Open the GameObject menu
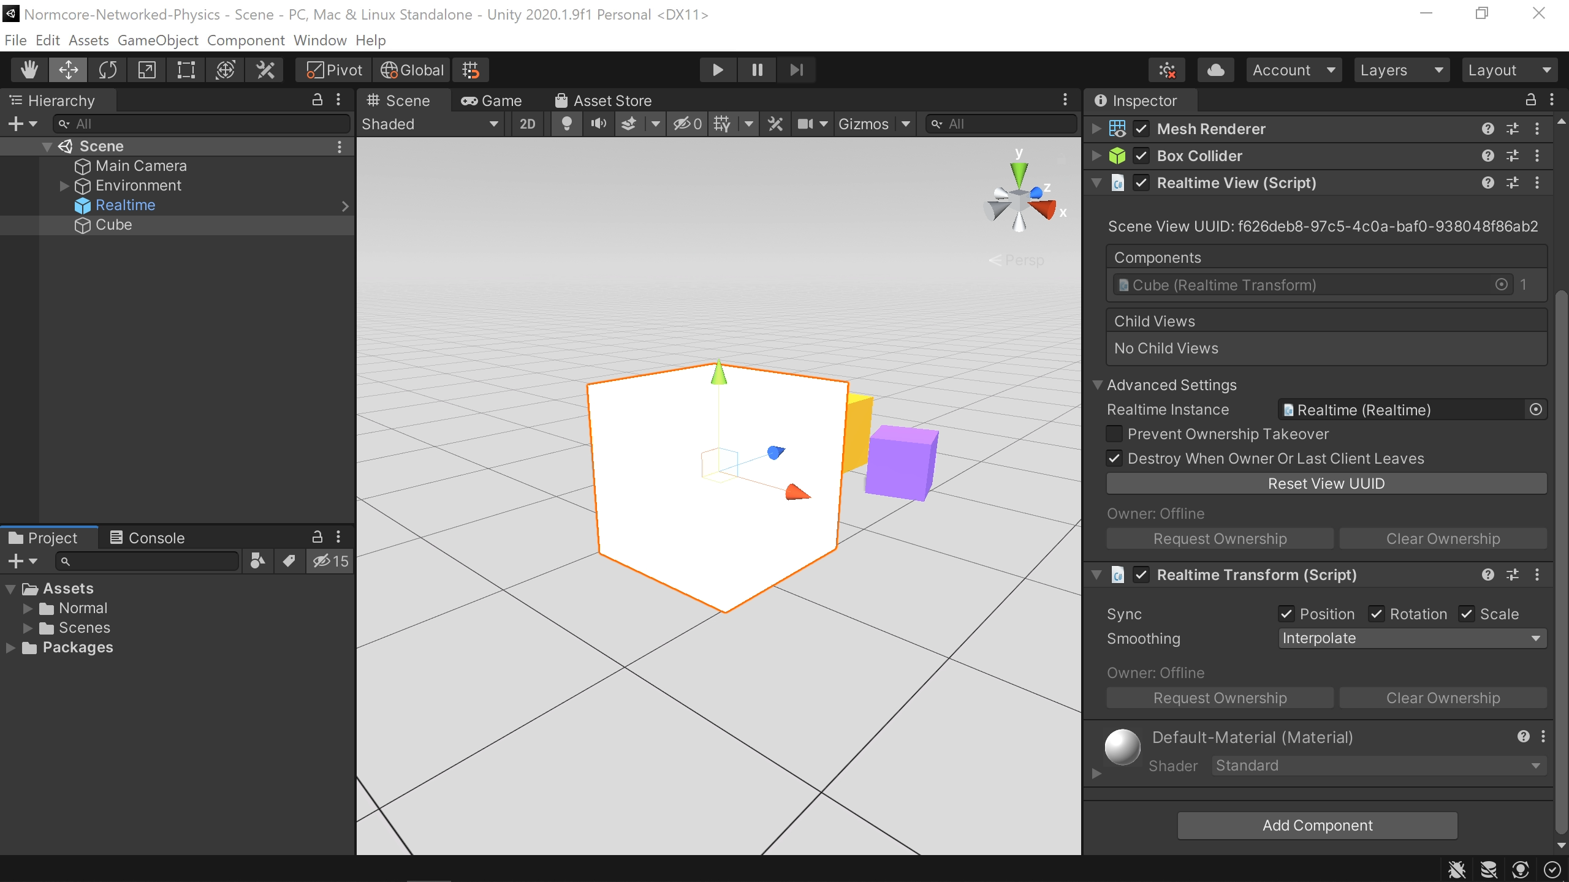 [158, 40]
